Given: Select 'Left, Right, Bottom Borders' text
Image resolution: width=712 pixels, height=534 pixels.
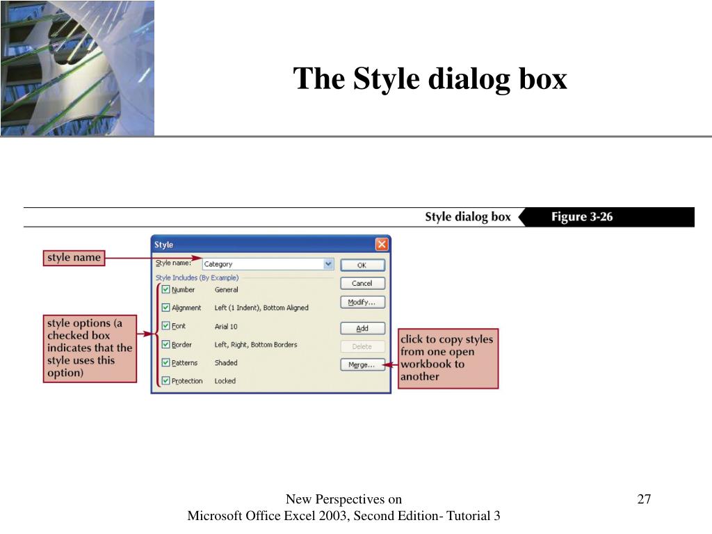Looking at the screenshot, I should pyautogui.click(x=256, y=345).
